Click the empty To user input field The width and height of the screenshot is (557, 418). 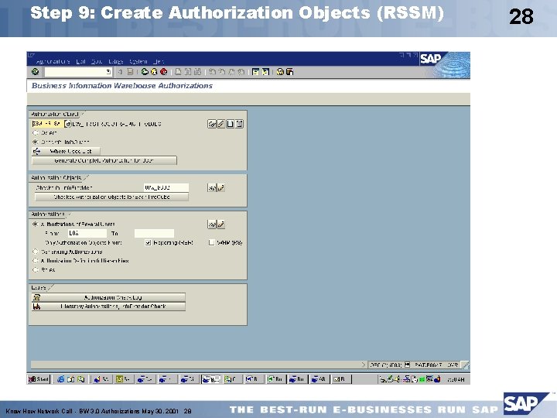154,234
